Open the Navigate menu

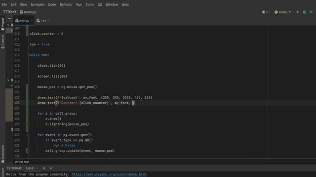point(38,4)
